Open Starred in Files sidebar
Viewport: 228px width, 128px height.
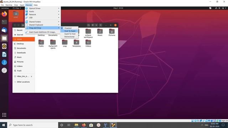click(x=24, y=35)
